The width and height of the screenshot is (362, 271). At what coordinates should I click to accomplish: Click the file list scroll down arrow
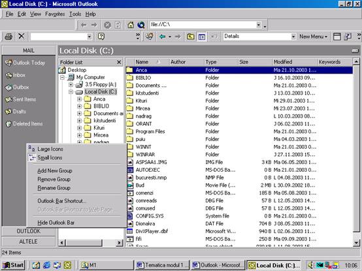[x=356, y=243]
